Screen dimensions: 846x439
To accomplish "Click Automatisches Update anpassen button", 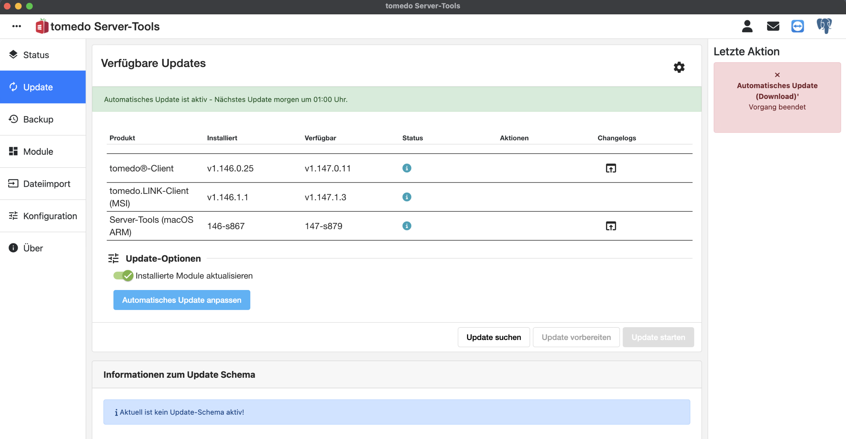I will [182, 300].
